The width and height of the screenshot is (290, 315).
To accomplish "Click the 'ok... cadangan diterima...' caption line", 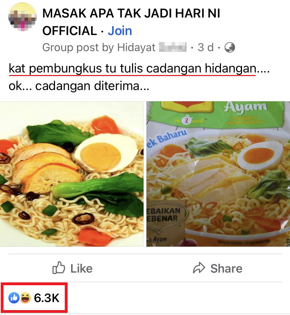I will [79, 86].
